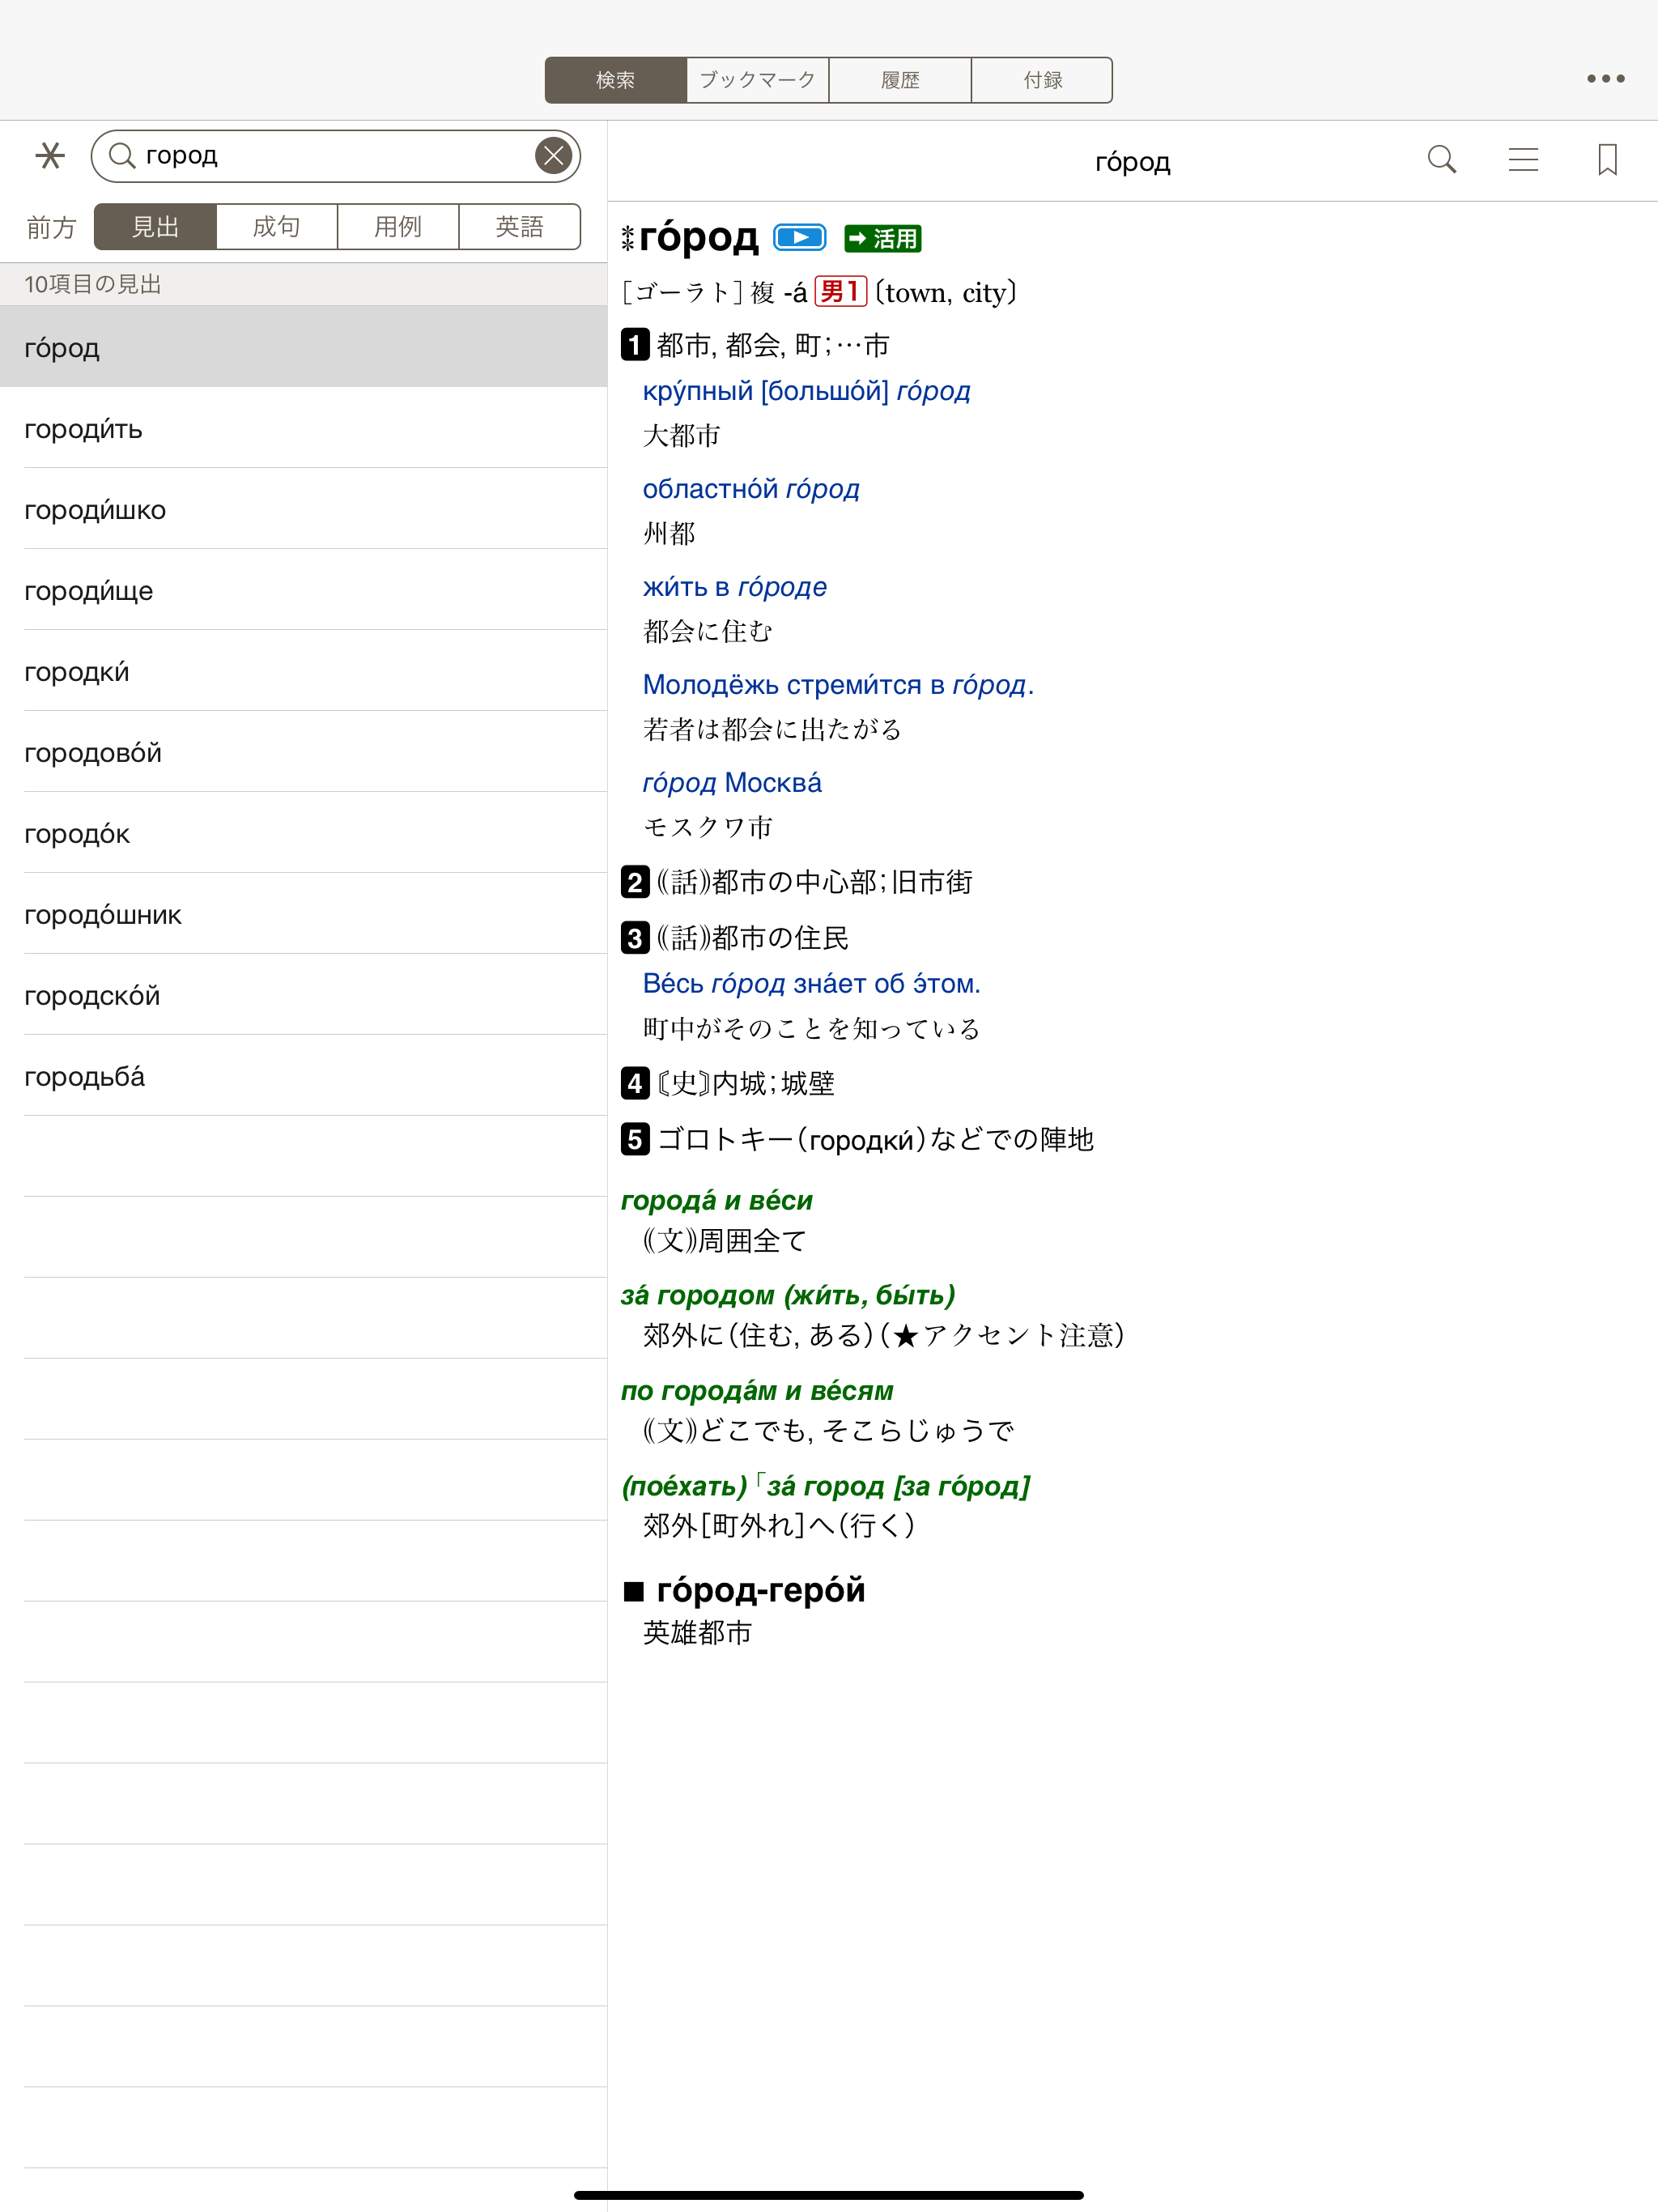Tap the го́род title in header bar

pos(1132,161)
